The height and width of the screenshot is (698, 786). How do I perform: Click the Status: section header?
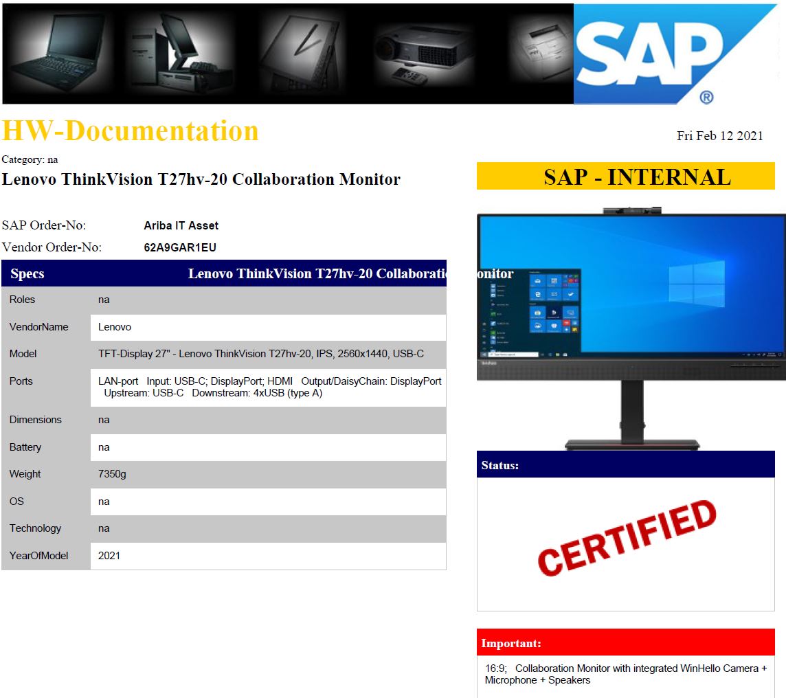(x=626, y=464)
